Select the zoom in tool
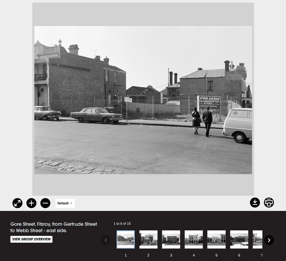The image size is (286, 261). (31, 203)
